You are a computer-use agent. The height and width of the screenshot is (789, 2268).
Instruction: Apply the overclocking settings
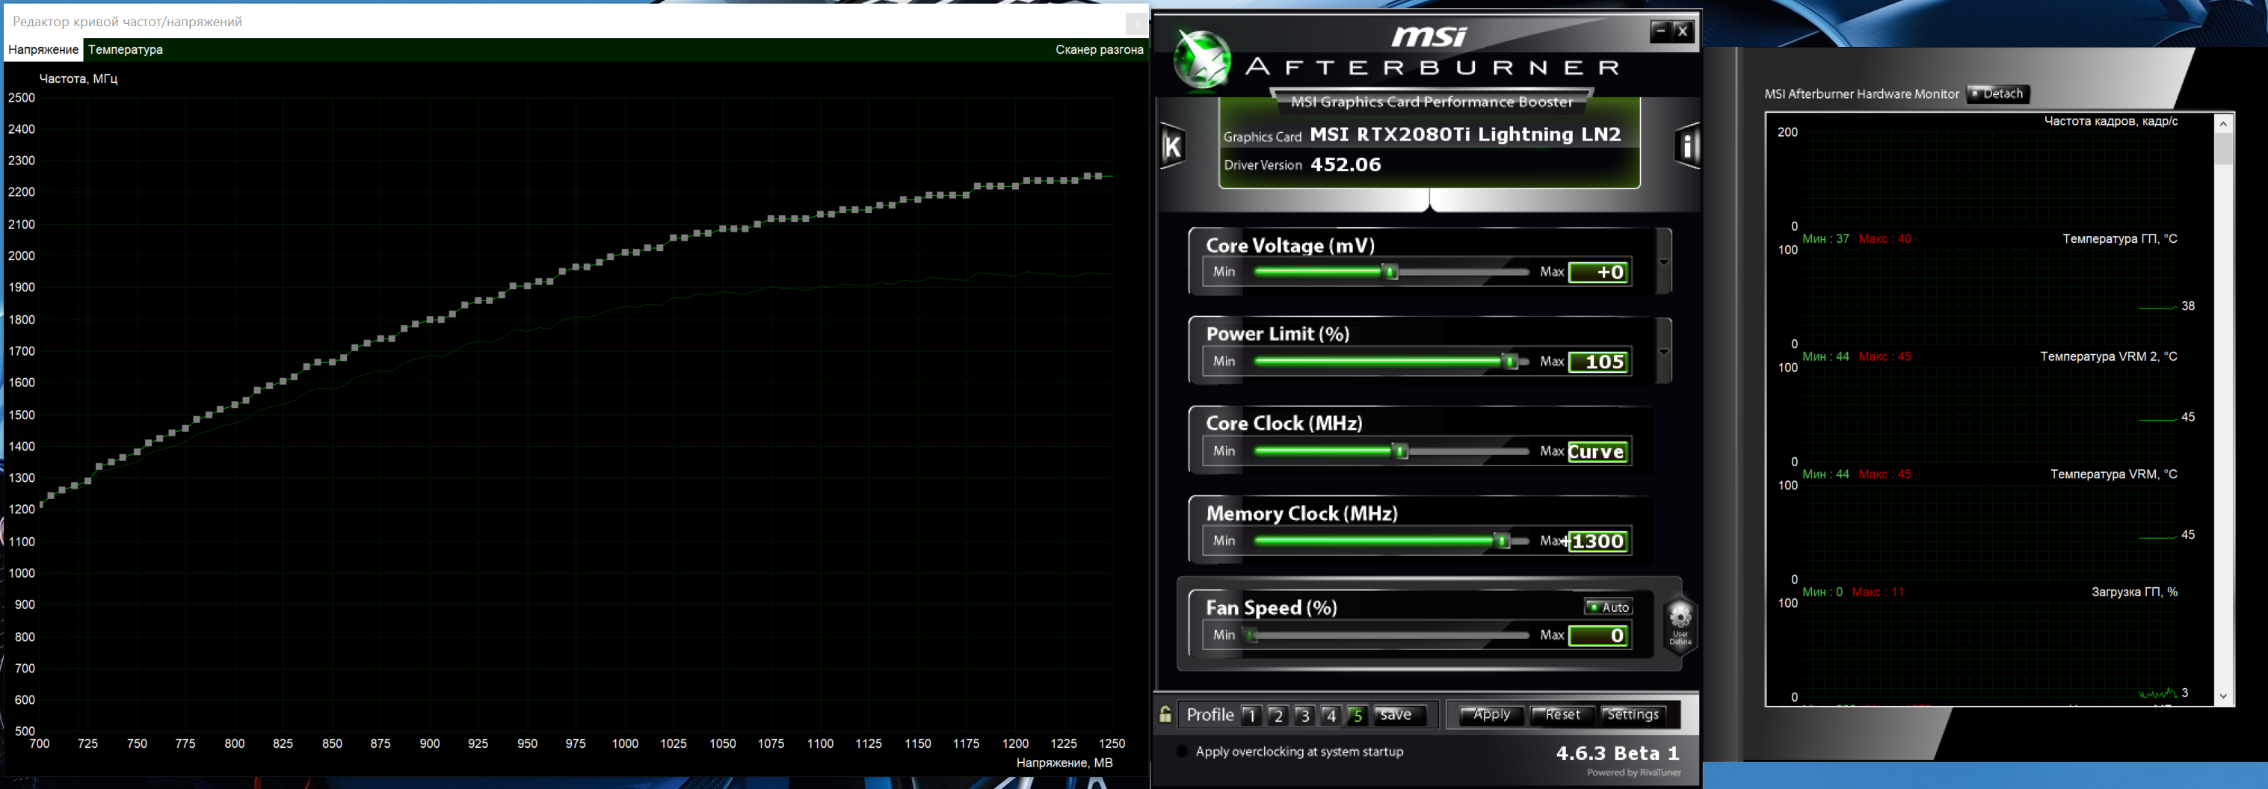(1491, 715)
